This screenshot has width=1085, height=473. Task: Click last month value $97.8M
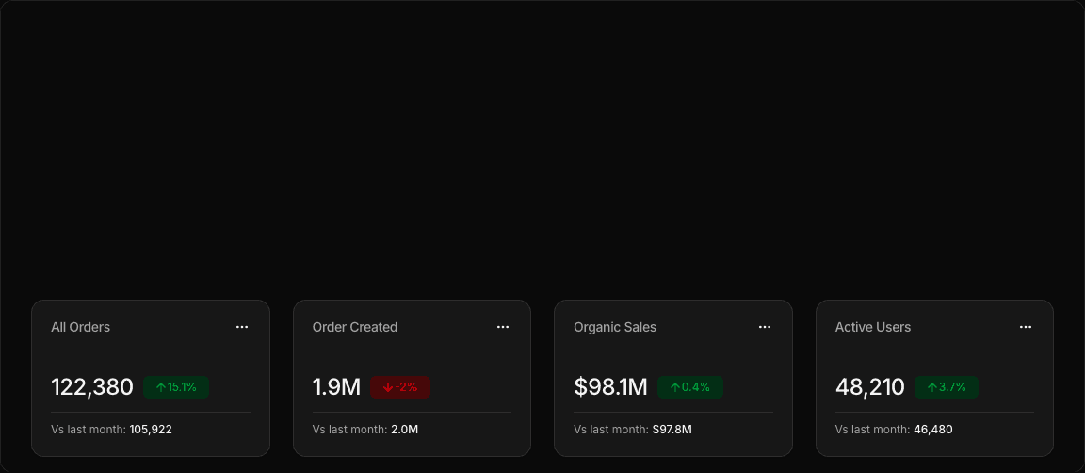click(x=672, y=430)
